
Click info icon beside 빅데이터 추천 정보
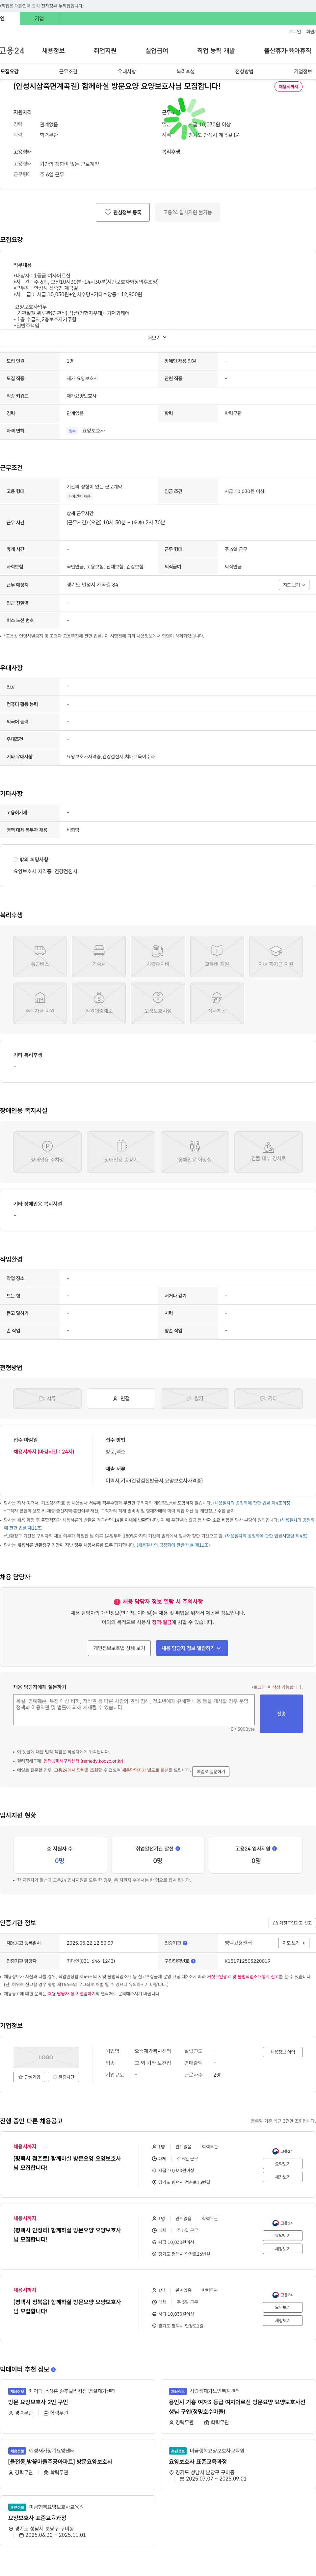53,2369
